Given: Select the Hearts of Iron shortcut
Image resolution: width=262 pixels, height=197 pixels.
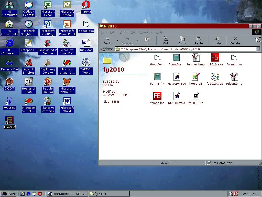Looking at the screenshot, I should pyautogui.click(x=29, y=86).
